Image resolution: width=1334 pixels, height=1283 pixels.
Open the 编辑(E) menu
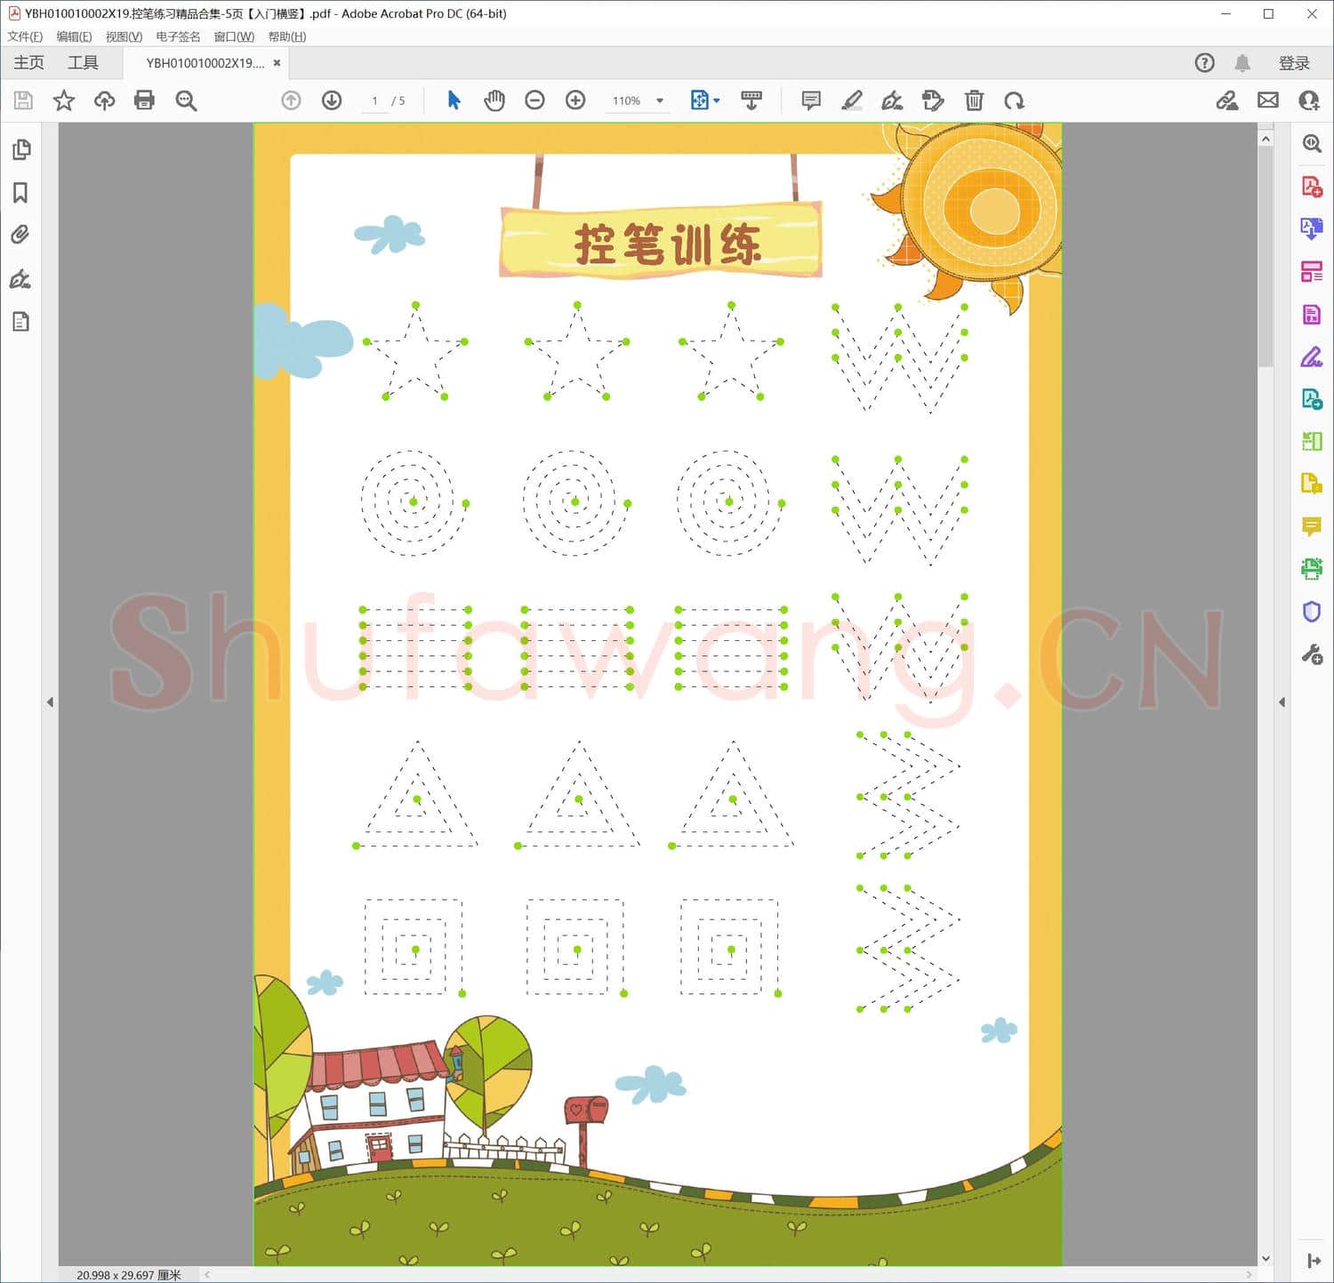(x=74, y=36)
